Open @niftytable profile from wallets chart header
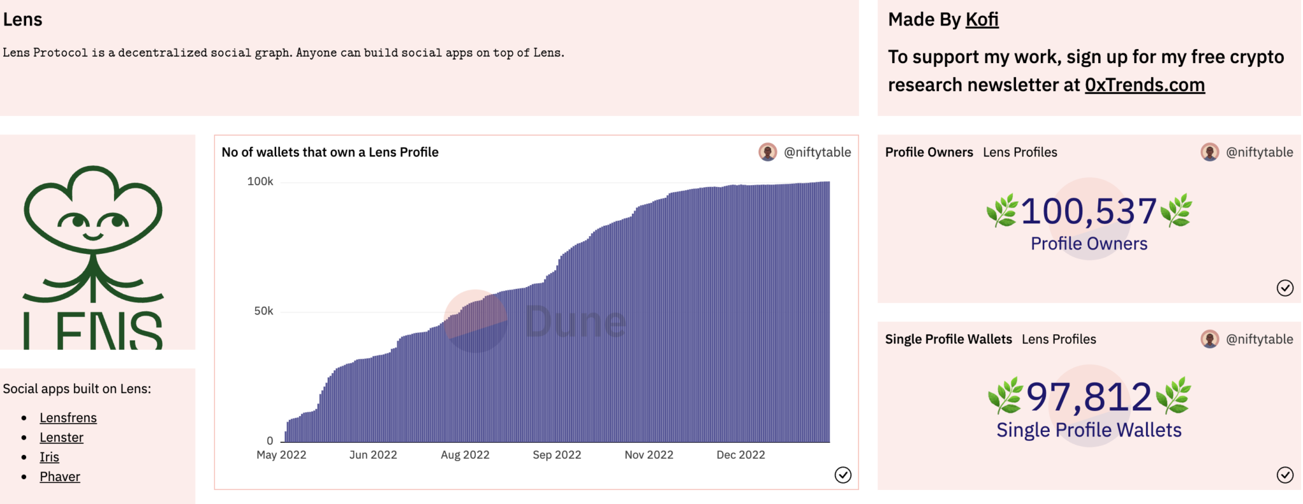Screen dimensions: 1303x504 coord(818,152)
